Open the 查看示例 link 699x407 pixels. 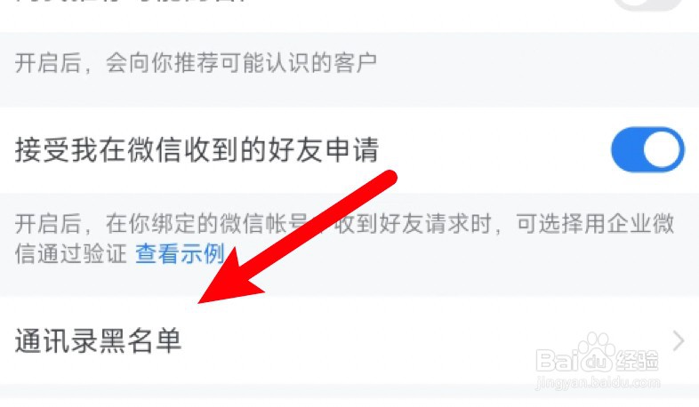coord(180,254)
